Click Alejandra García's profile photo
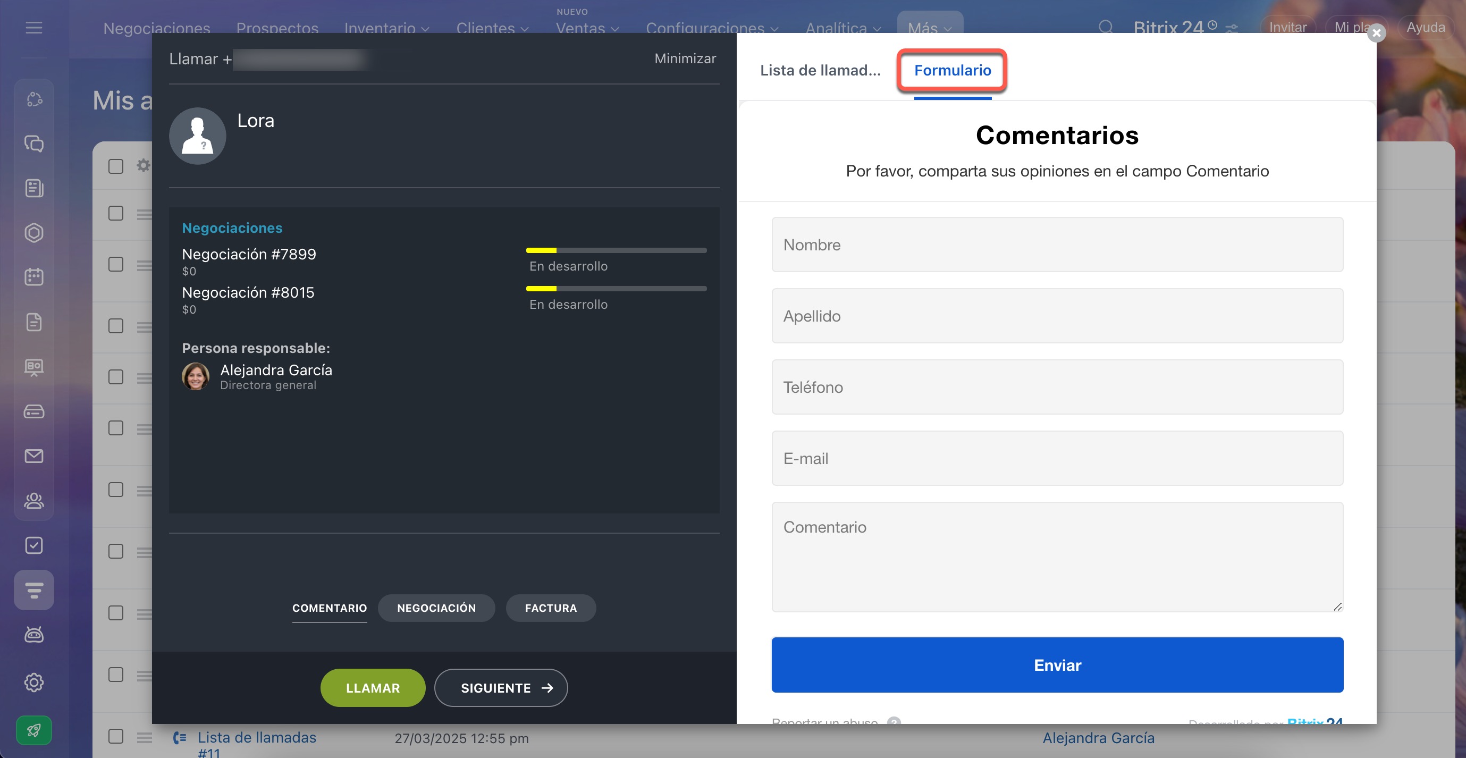The height and width of the screenshot is (758, 1466). pyautogui.click(x=195, y=377)
